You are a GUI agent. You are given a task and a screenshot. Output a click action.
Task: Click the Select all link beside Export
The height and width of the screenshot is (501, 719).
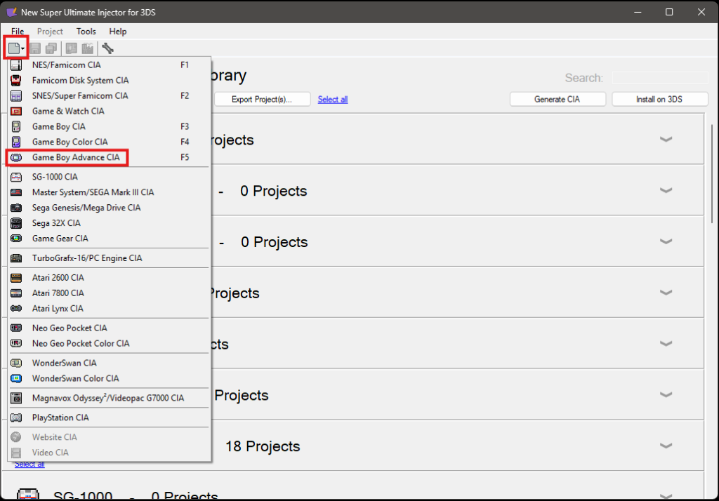pos(333,100)
